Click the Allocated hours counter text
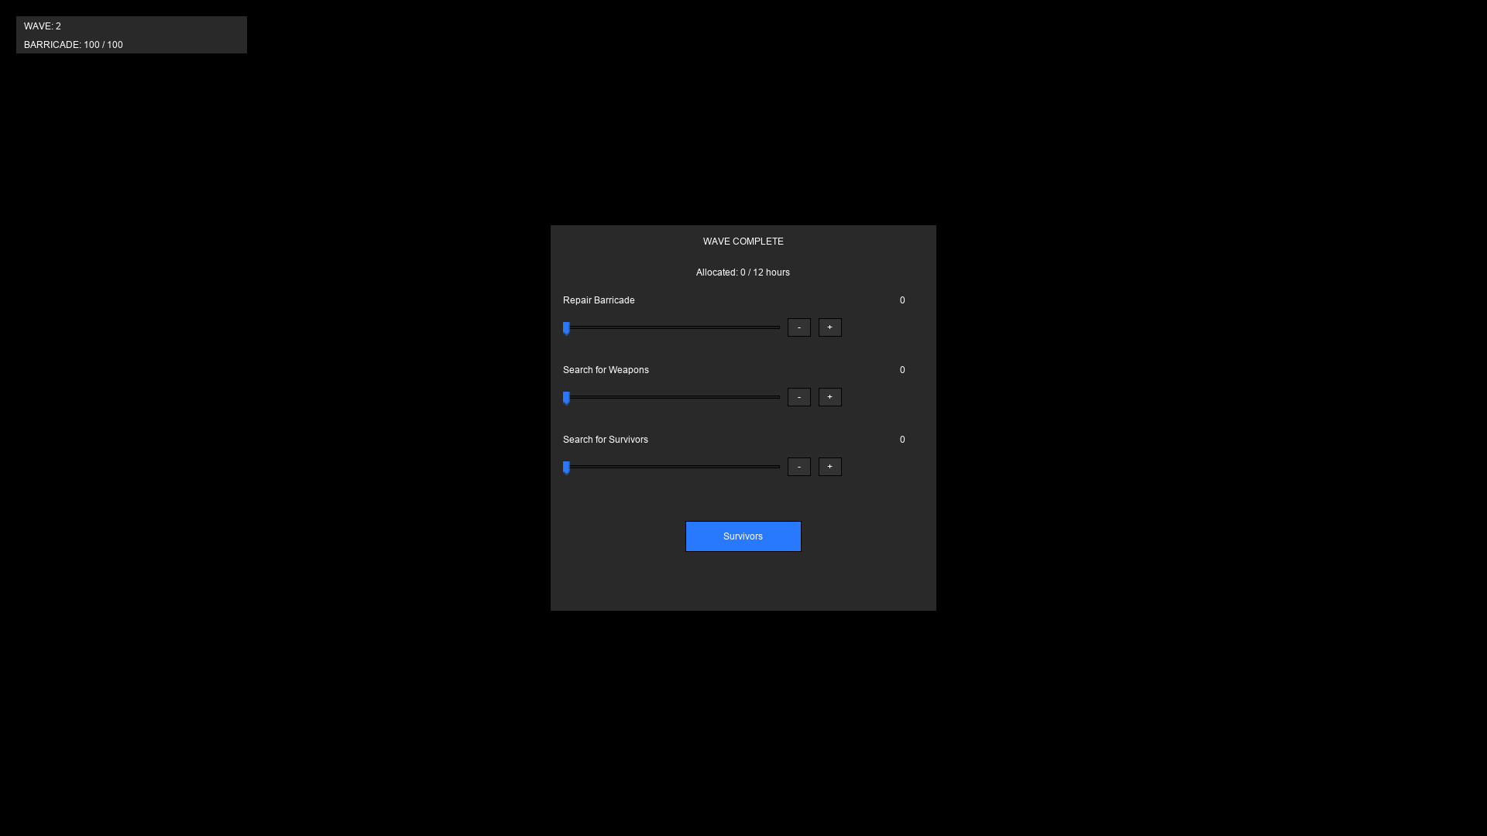 743,272
